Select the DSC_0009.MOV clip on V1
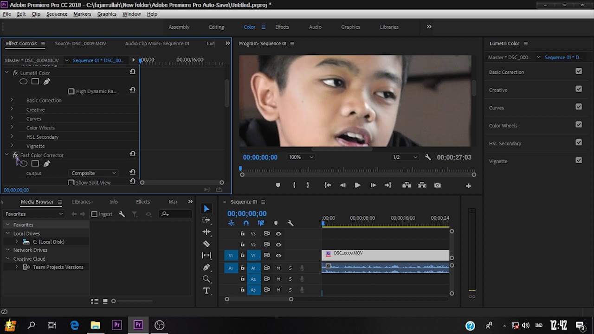 (x=385, y=255)
